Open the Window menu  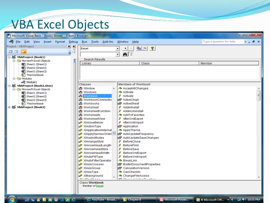[x=123, y=41]
